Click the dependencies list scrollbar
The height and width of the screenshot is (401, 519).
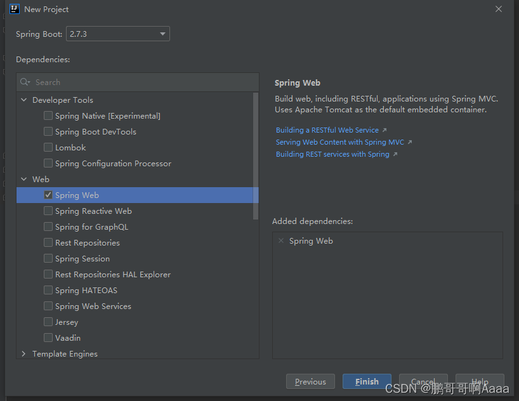click(256, 156)
